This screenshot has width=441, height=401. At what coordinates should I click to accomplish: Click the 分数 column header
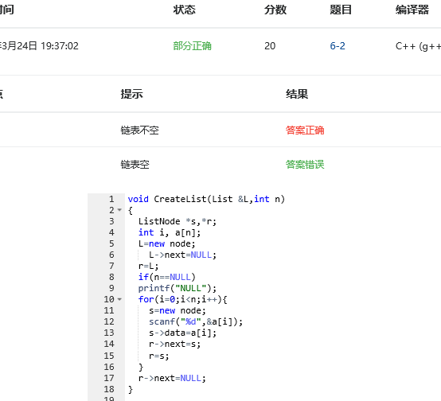[x=275, y=10]
